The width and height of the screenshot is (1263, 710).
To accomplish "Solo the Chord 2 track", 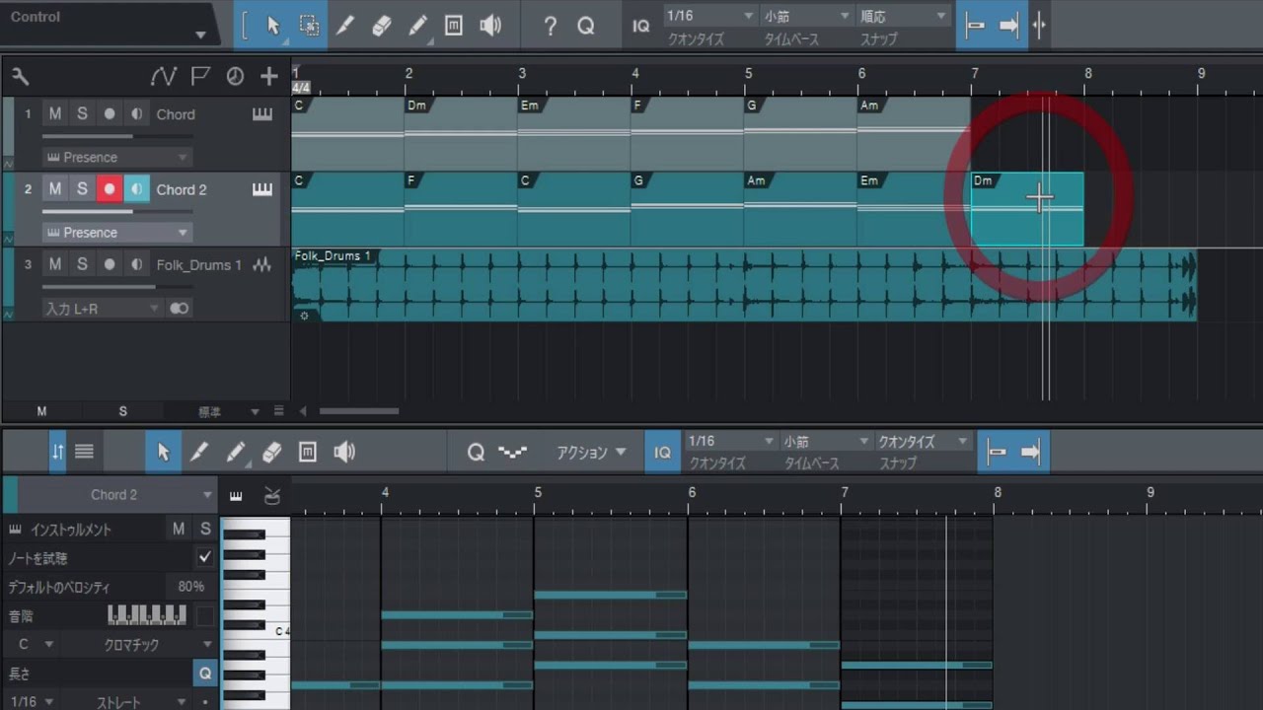I will click(x=82, y=188).
